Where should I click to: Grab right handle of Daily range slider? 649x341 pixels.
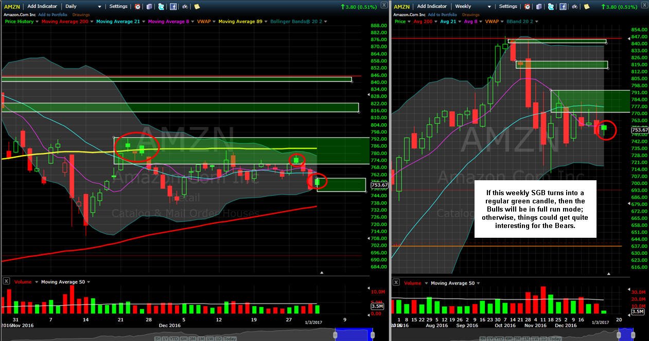point(372,335)
